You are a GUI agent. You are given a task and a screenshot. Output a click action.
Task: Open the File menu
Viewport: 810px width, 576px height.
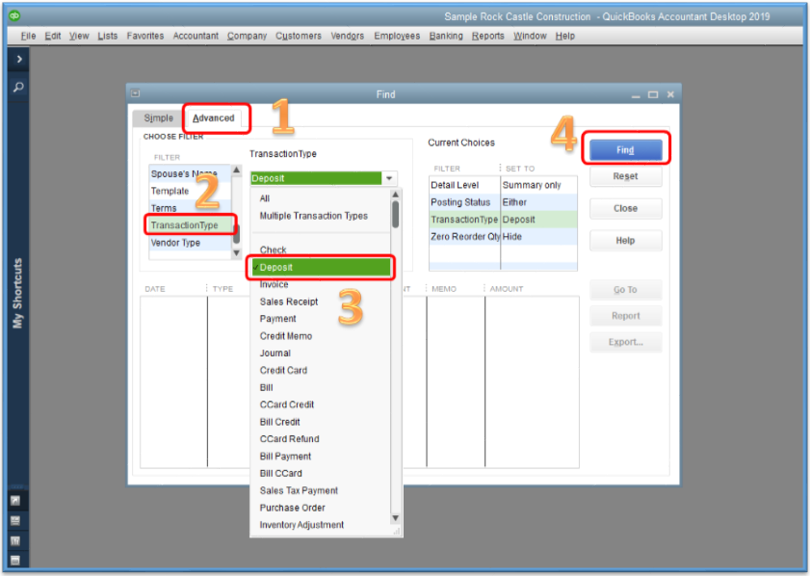point(28,36)
